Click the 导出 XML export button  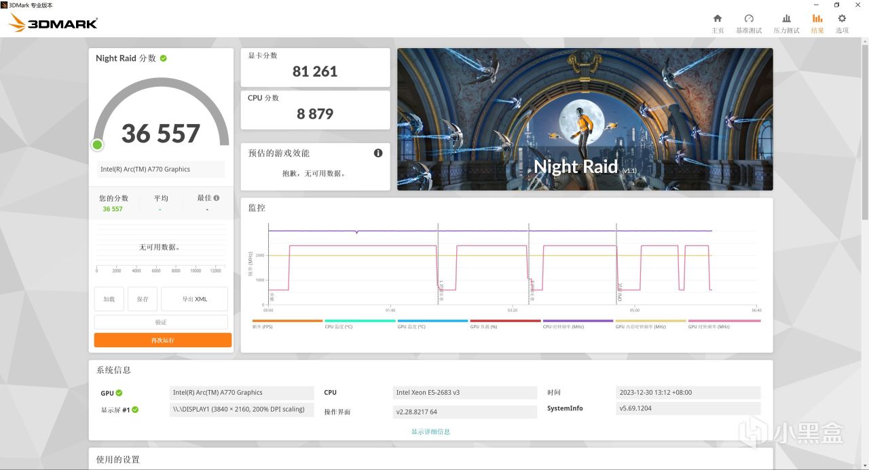(x=195, y=299)
